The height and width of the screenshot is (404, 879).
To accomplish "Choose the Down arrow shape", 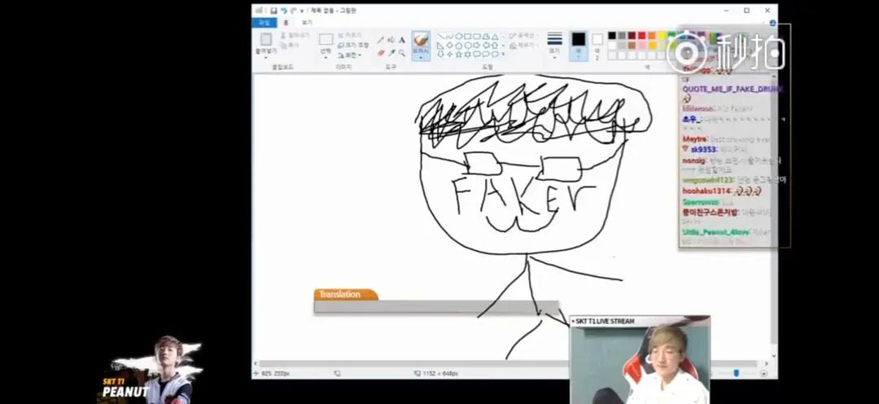I will coord(440,54).
